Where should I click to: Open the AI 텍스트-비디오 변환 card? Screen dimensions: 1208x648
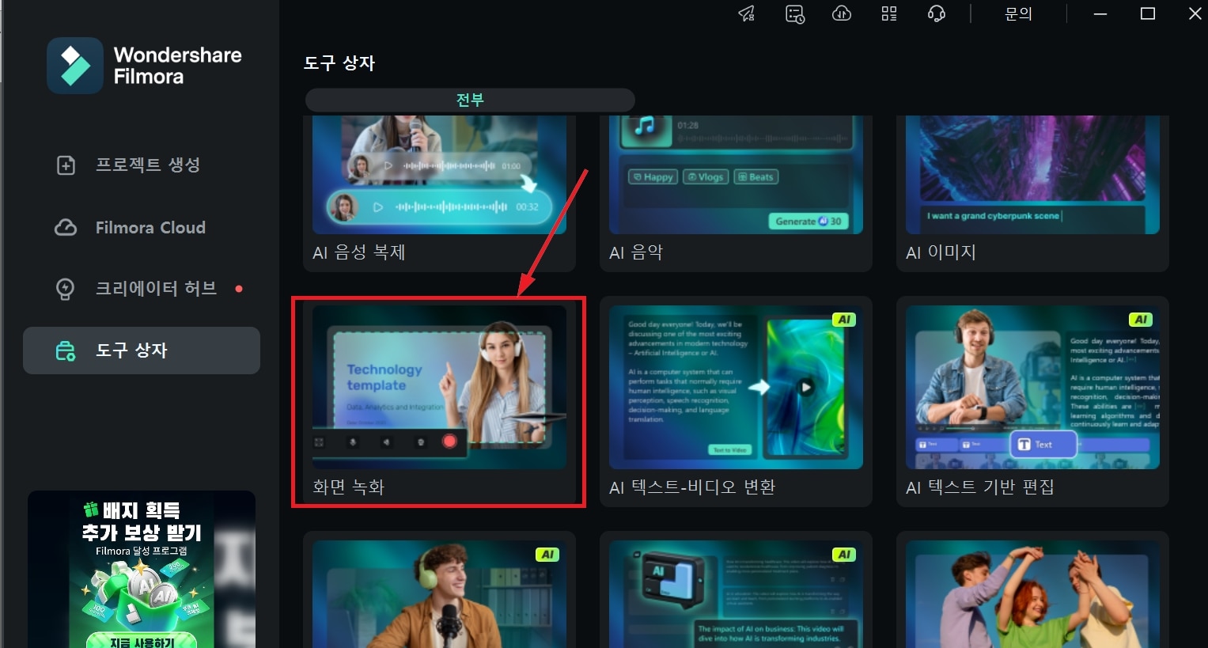click(736, 402)
